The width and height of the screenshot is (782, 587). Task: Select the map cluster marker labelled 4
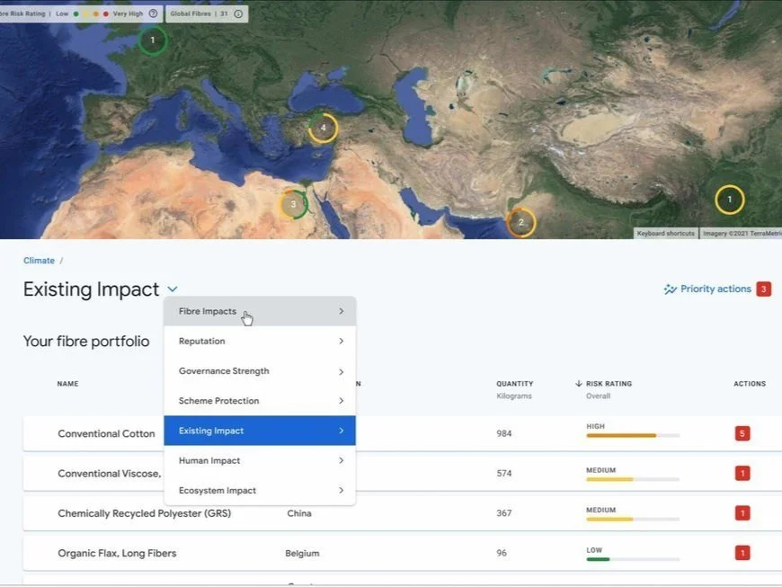click(324, 128)
